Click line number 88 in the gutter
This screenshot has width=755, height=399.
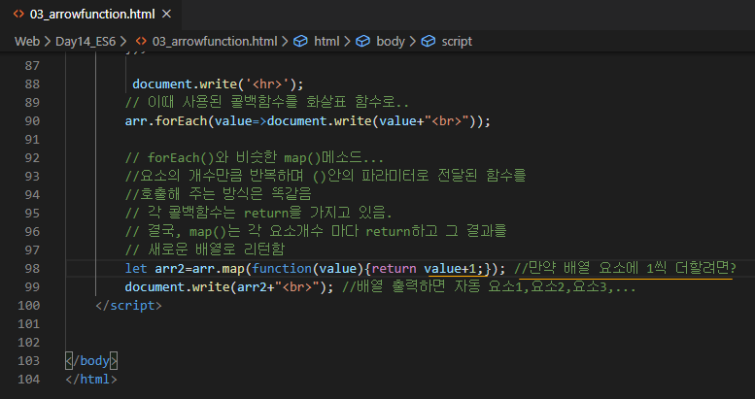[32, 83]
